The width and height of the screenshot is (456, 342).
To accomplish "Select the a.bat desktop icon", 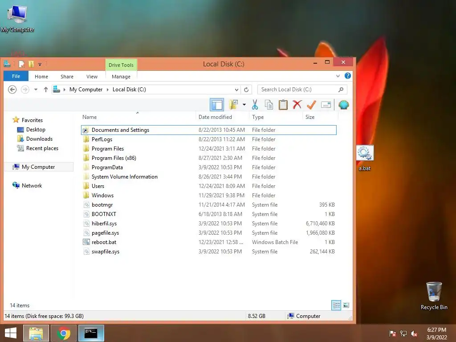I will pyautogui.click(x=365, y=158).
